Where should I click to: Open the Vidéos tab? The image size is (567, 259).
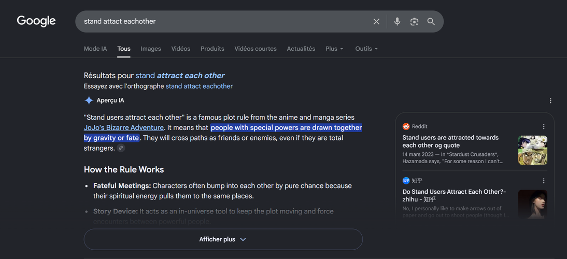181,48
